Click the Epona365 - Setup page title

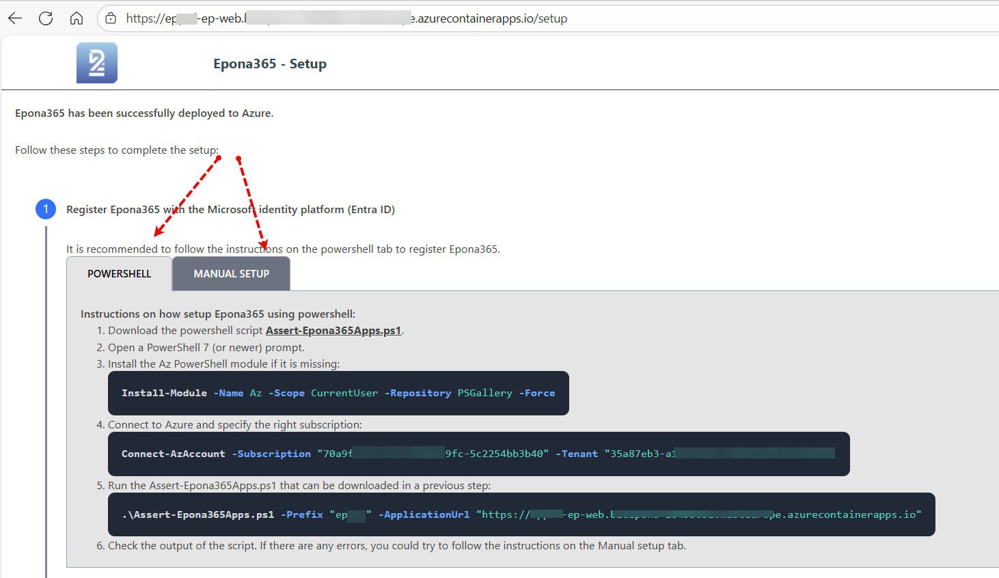pyautogui.click(x=270, y=64)
